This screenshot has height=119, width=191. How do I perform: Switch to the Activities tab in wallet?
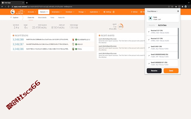tap(162, 25)
